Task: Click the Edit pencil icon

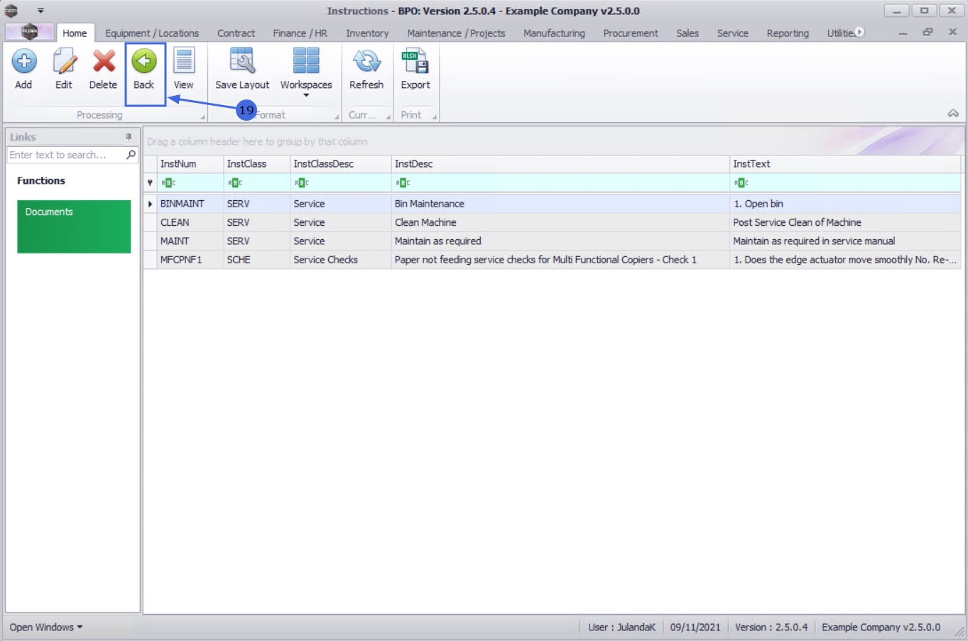Action: pos(64,62)
